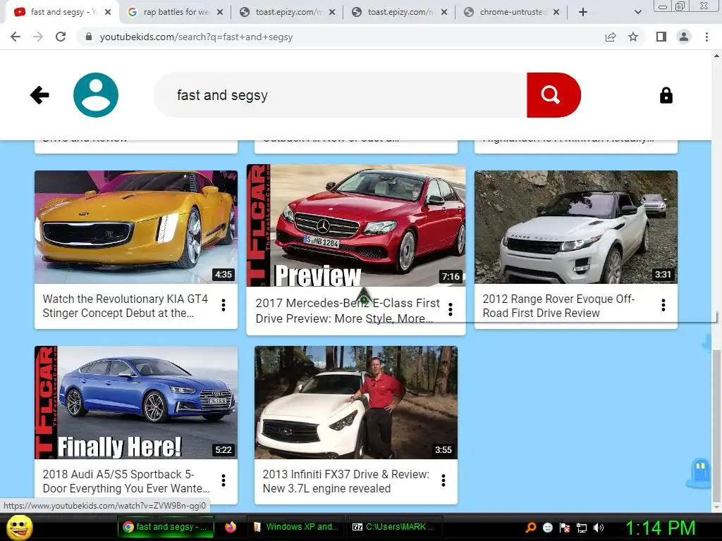Click the 1:14 PM taskbar clock
This screenshot has height=541, width=722.
(660, 528)
